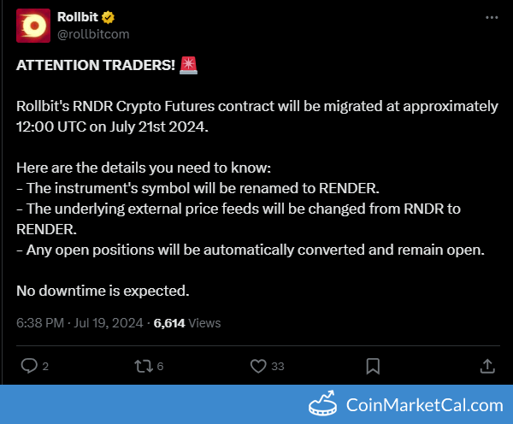The width and height of the screenshot is (513, 424).
Task: Bookmark this tweet
Action: [x=373, y=366]
